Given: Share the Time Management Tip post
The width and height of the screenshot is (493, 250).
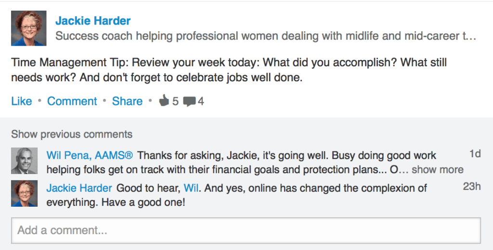Looking at the screenshot, I should (x=127, y=101).
